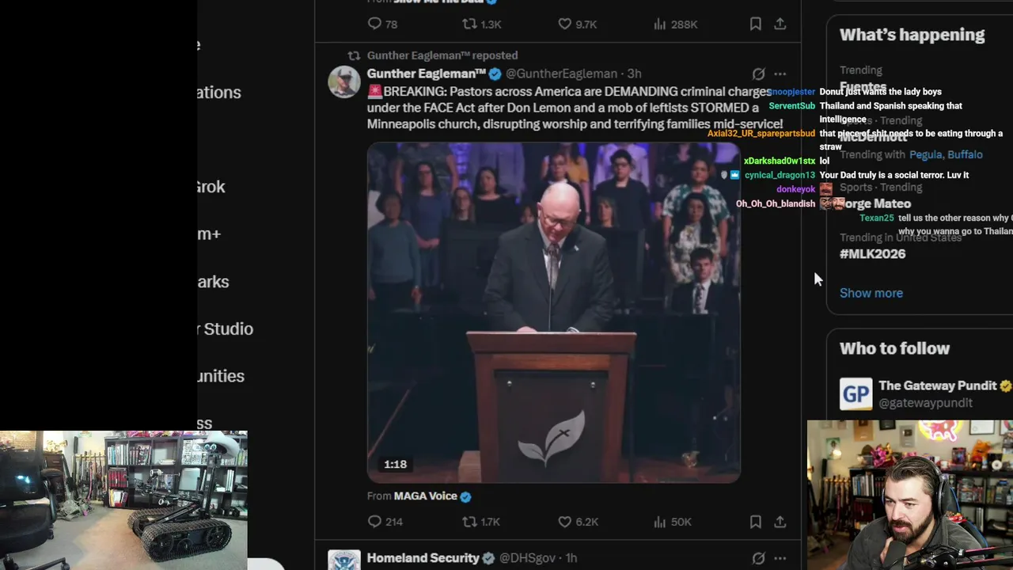
Task: Reply to Gunther Eagleman pastors post
Action: click(375, 522)
